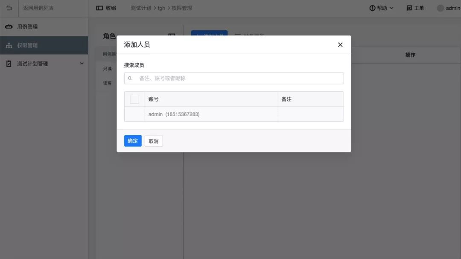Cancel with the 取消 button
Screen dimensions: 461x259
(x=154, y=141)
